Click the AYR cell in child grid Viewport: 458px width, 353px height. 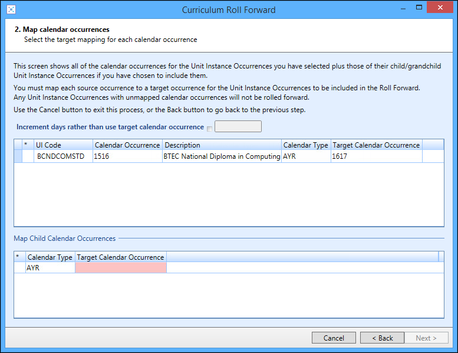click(x=50, y=268)
